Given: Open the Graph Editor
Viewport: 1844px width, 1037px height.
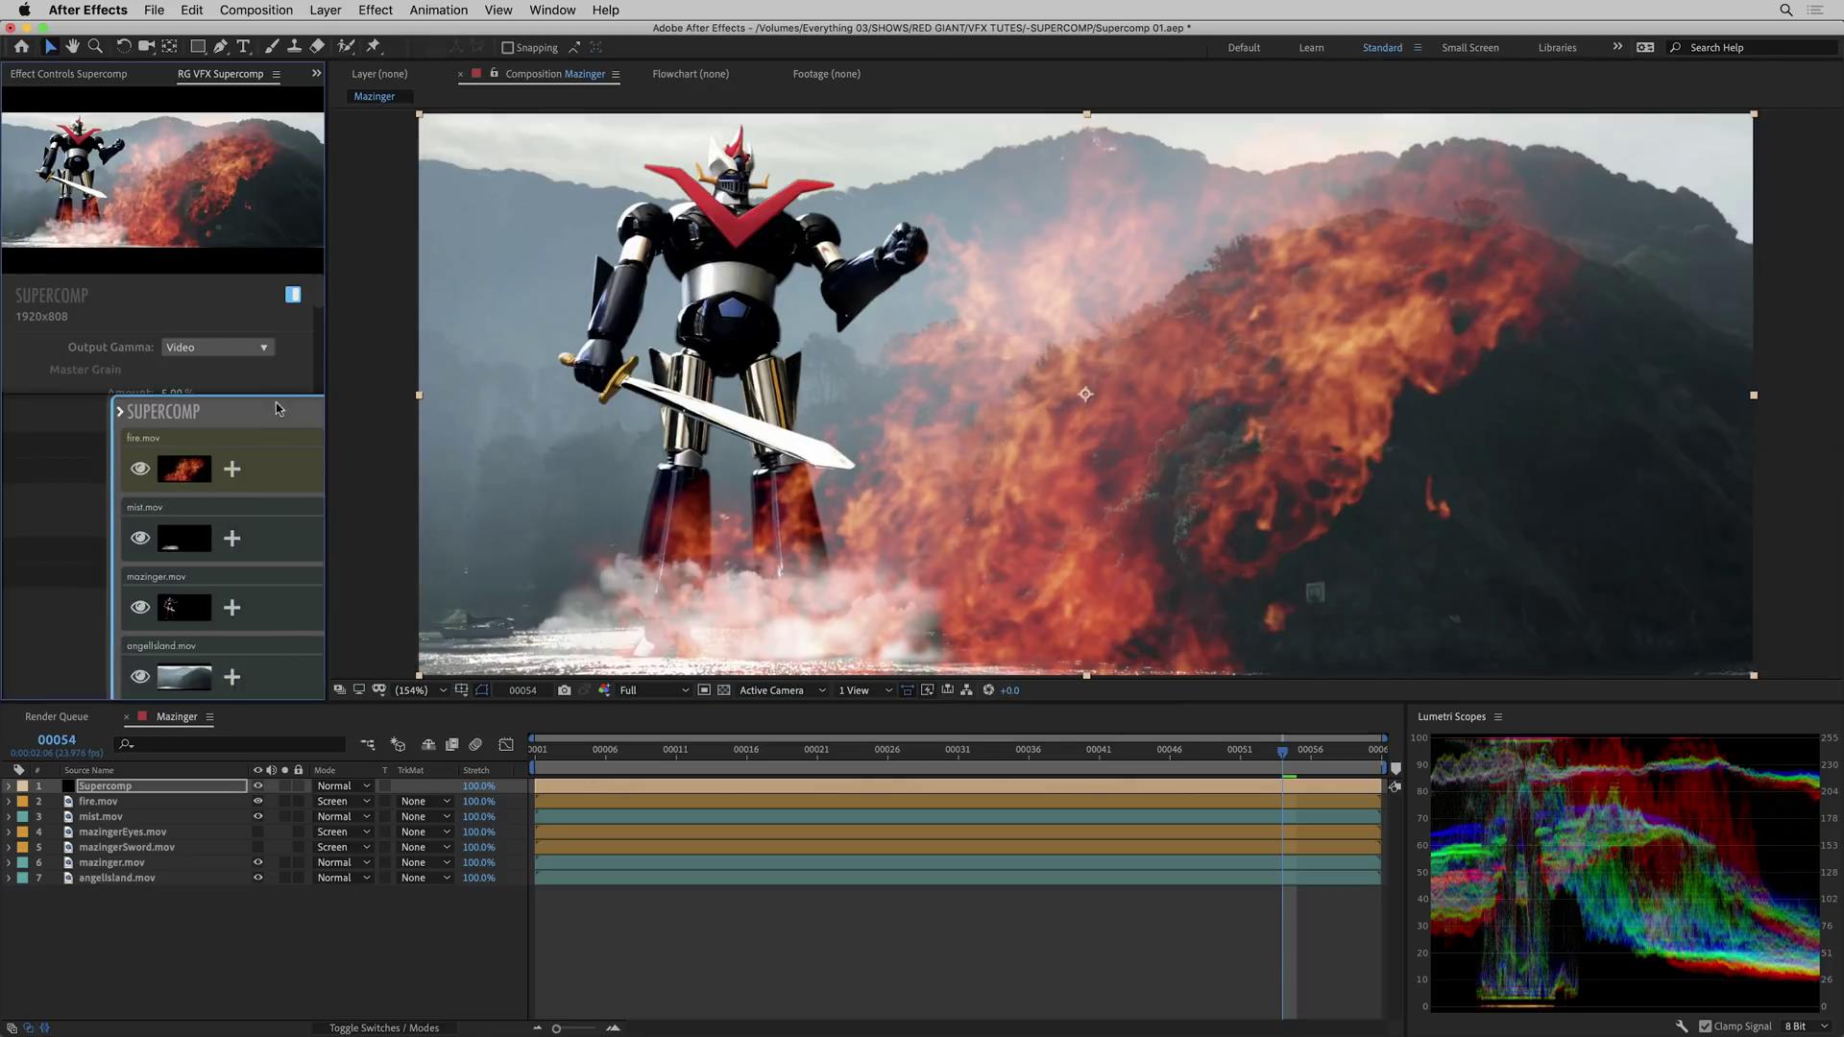Looking at the screenshot, I should point(506,744).
